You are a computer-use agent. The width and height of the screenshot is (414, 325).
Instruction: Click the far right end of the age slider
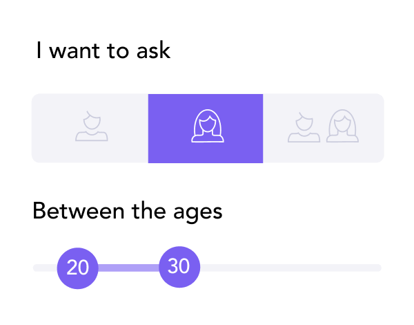point(377,268)
